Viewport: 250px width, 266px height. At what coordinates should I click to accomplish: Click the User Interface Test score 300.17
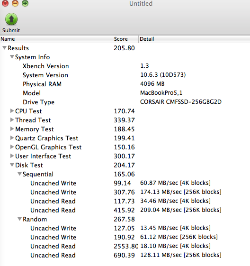click(125, 156)
